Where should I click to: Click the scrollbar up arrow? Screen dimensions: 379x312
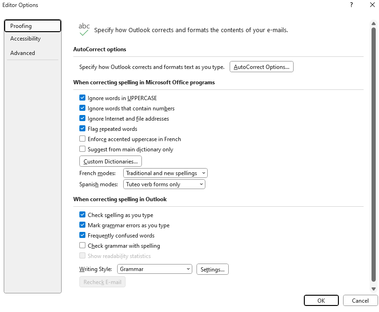373,24
